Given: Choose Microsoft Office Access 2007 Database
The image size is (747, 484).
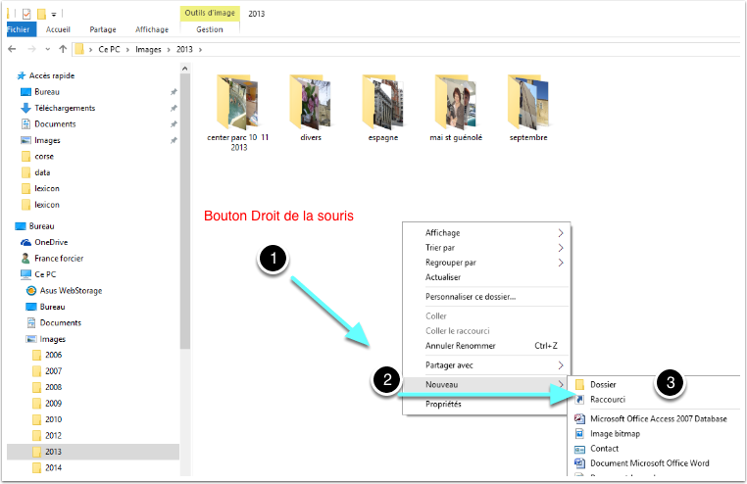Looking at the screenshot, I should 658,418.
